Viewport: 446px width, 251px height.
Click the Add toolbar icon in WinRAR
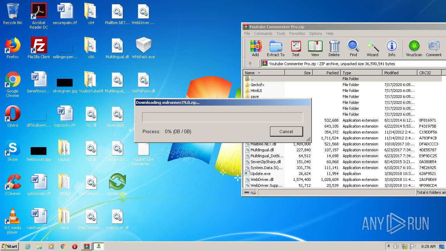point(255,48)
